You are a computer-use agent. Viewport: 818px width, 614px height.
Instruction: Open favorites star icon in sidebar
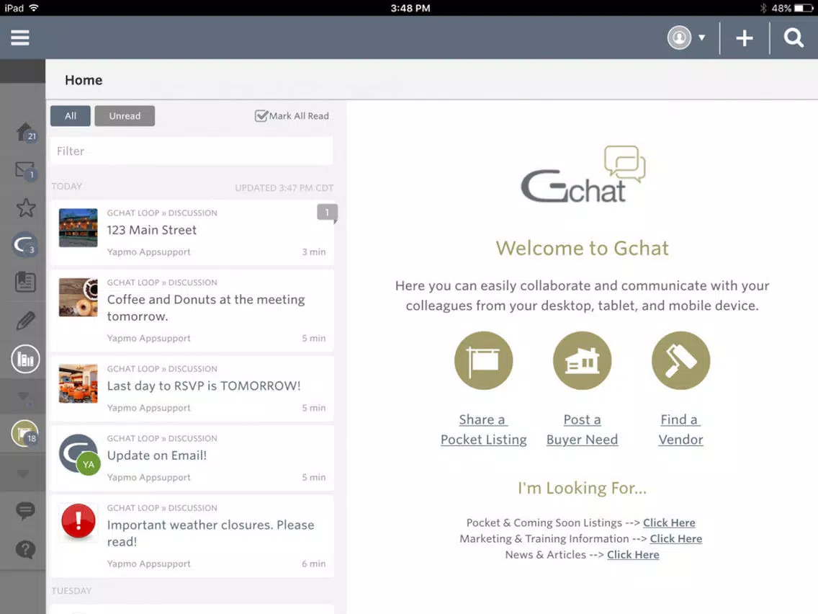pos(26,208)
